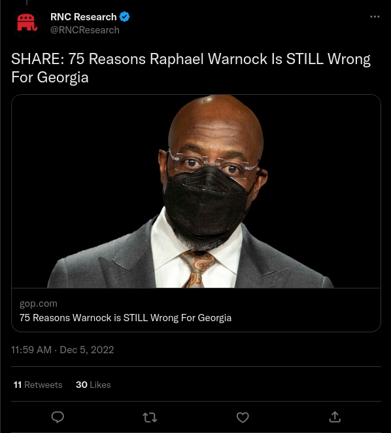391x433 pixels.
Task: Open the @RNCResearch handle link
Action: [x=85, y=30]
